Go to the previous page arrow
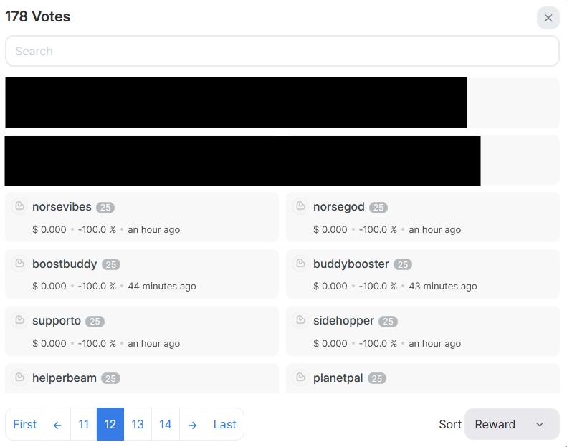 pos(57,424)
